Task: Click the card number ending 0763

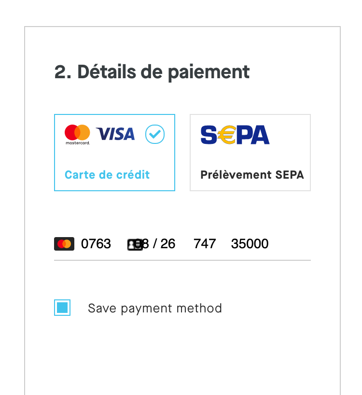Action: 96,244
